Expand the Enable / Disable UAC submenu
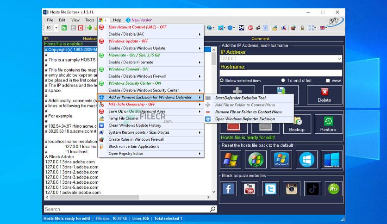The image size is (387, 224). click(x=150, y=34)
